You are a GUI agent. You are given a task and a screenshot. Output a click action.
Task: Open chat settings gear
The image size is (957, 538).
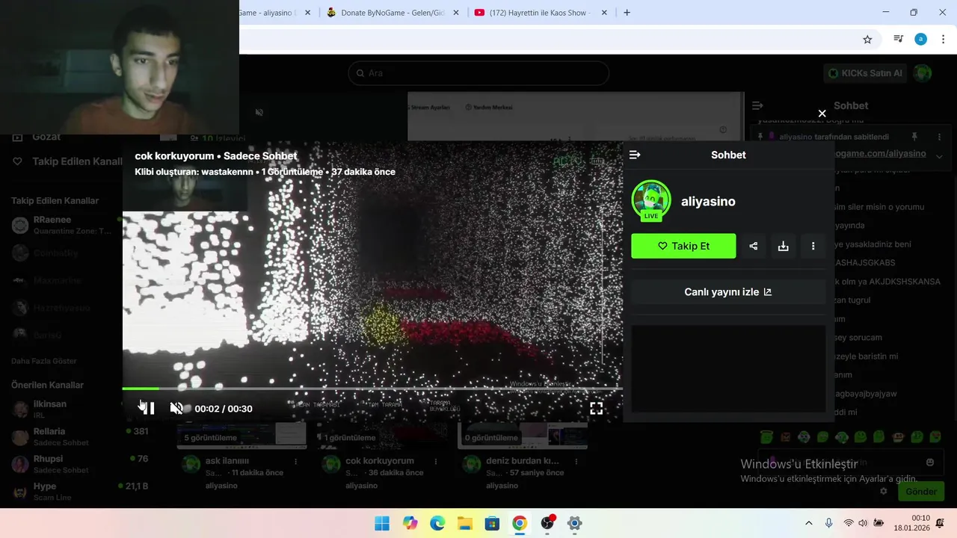pos(883,491)
